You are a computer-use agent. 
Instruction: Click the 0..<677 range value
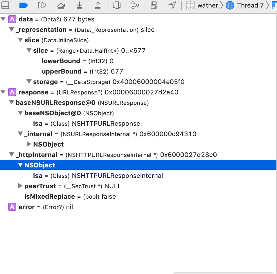click(133, 51)
